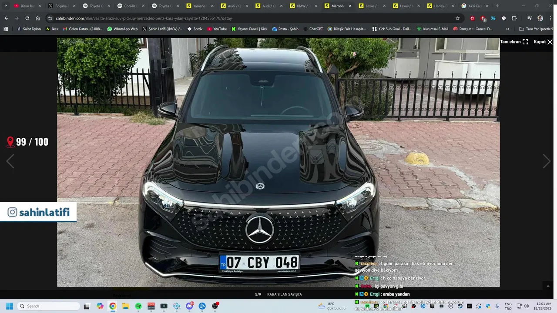Close the photo viewer with Kapat
The width and height of the screenshot is (557, 313).
543,42
